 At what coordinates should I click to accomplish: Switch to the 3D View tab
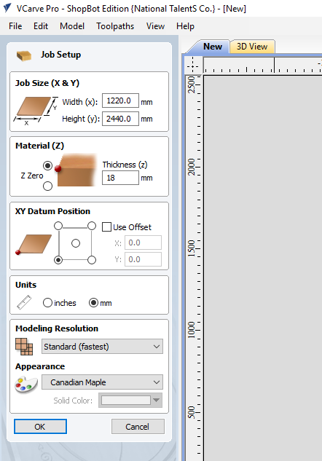[252, 47]
